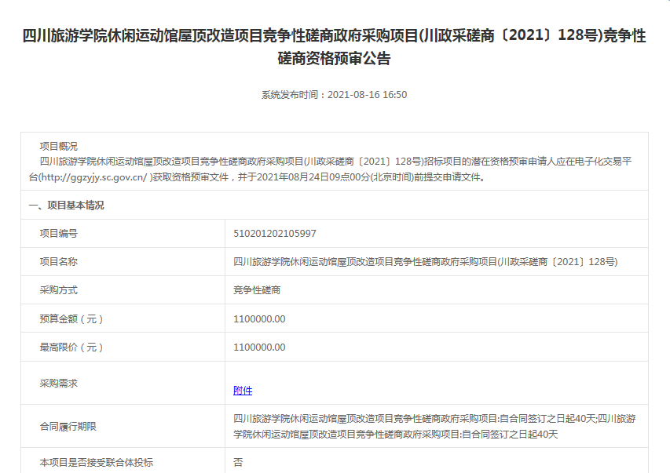Select the 系统发布时间 2021-08-16 16:50 text
Image resolution: width=670 pixels, height=473 pixels.
coord(334,94)
